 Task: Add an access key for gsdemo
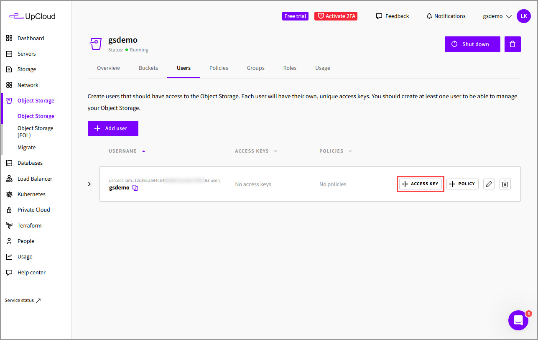pos(421,184)
